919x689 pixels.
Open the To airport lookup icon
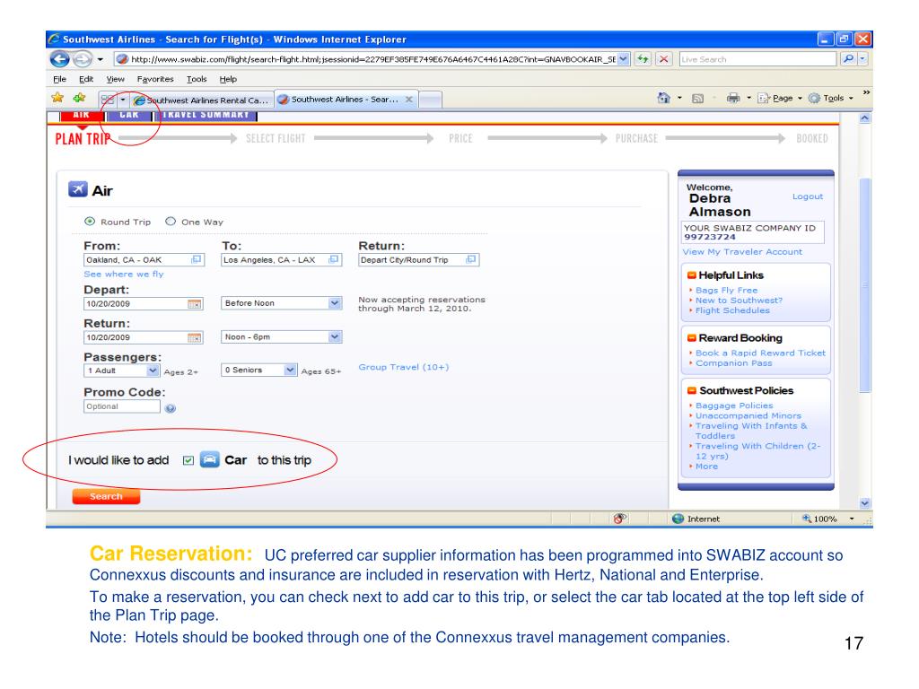(x=334, y=259)
